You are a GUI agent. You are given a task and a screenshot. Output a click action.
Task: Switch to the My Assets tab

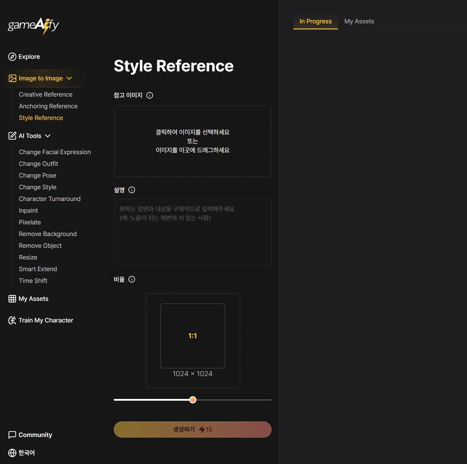(359, 21)
